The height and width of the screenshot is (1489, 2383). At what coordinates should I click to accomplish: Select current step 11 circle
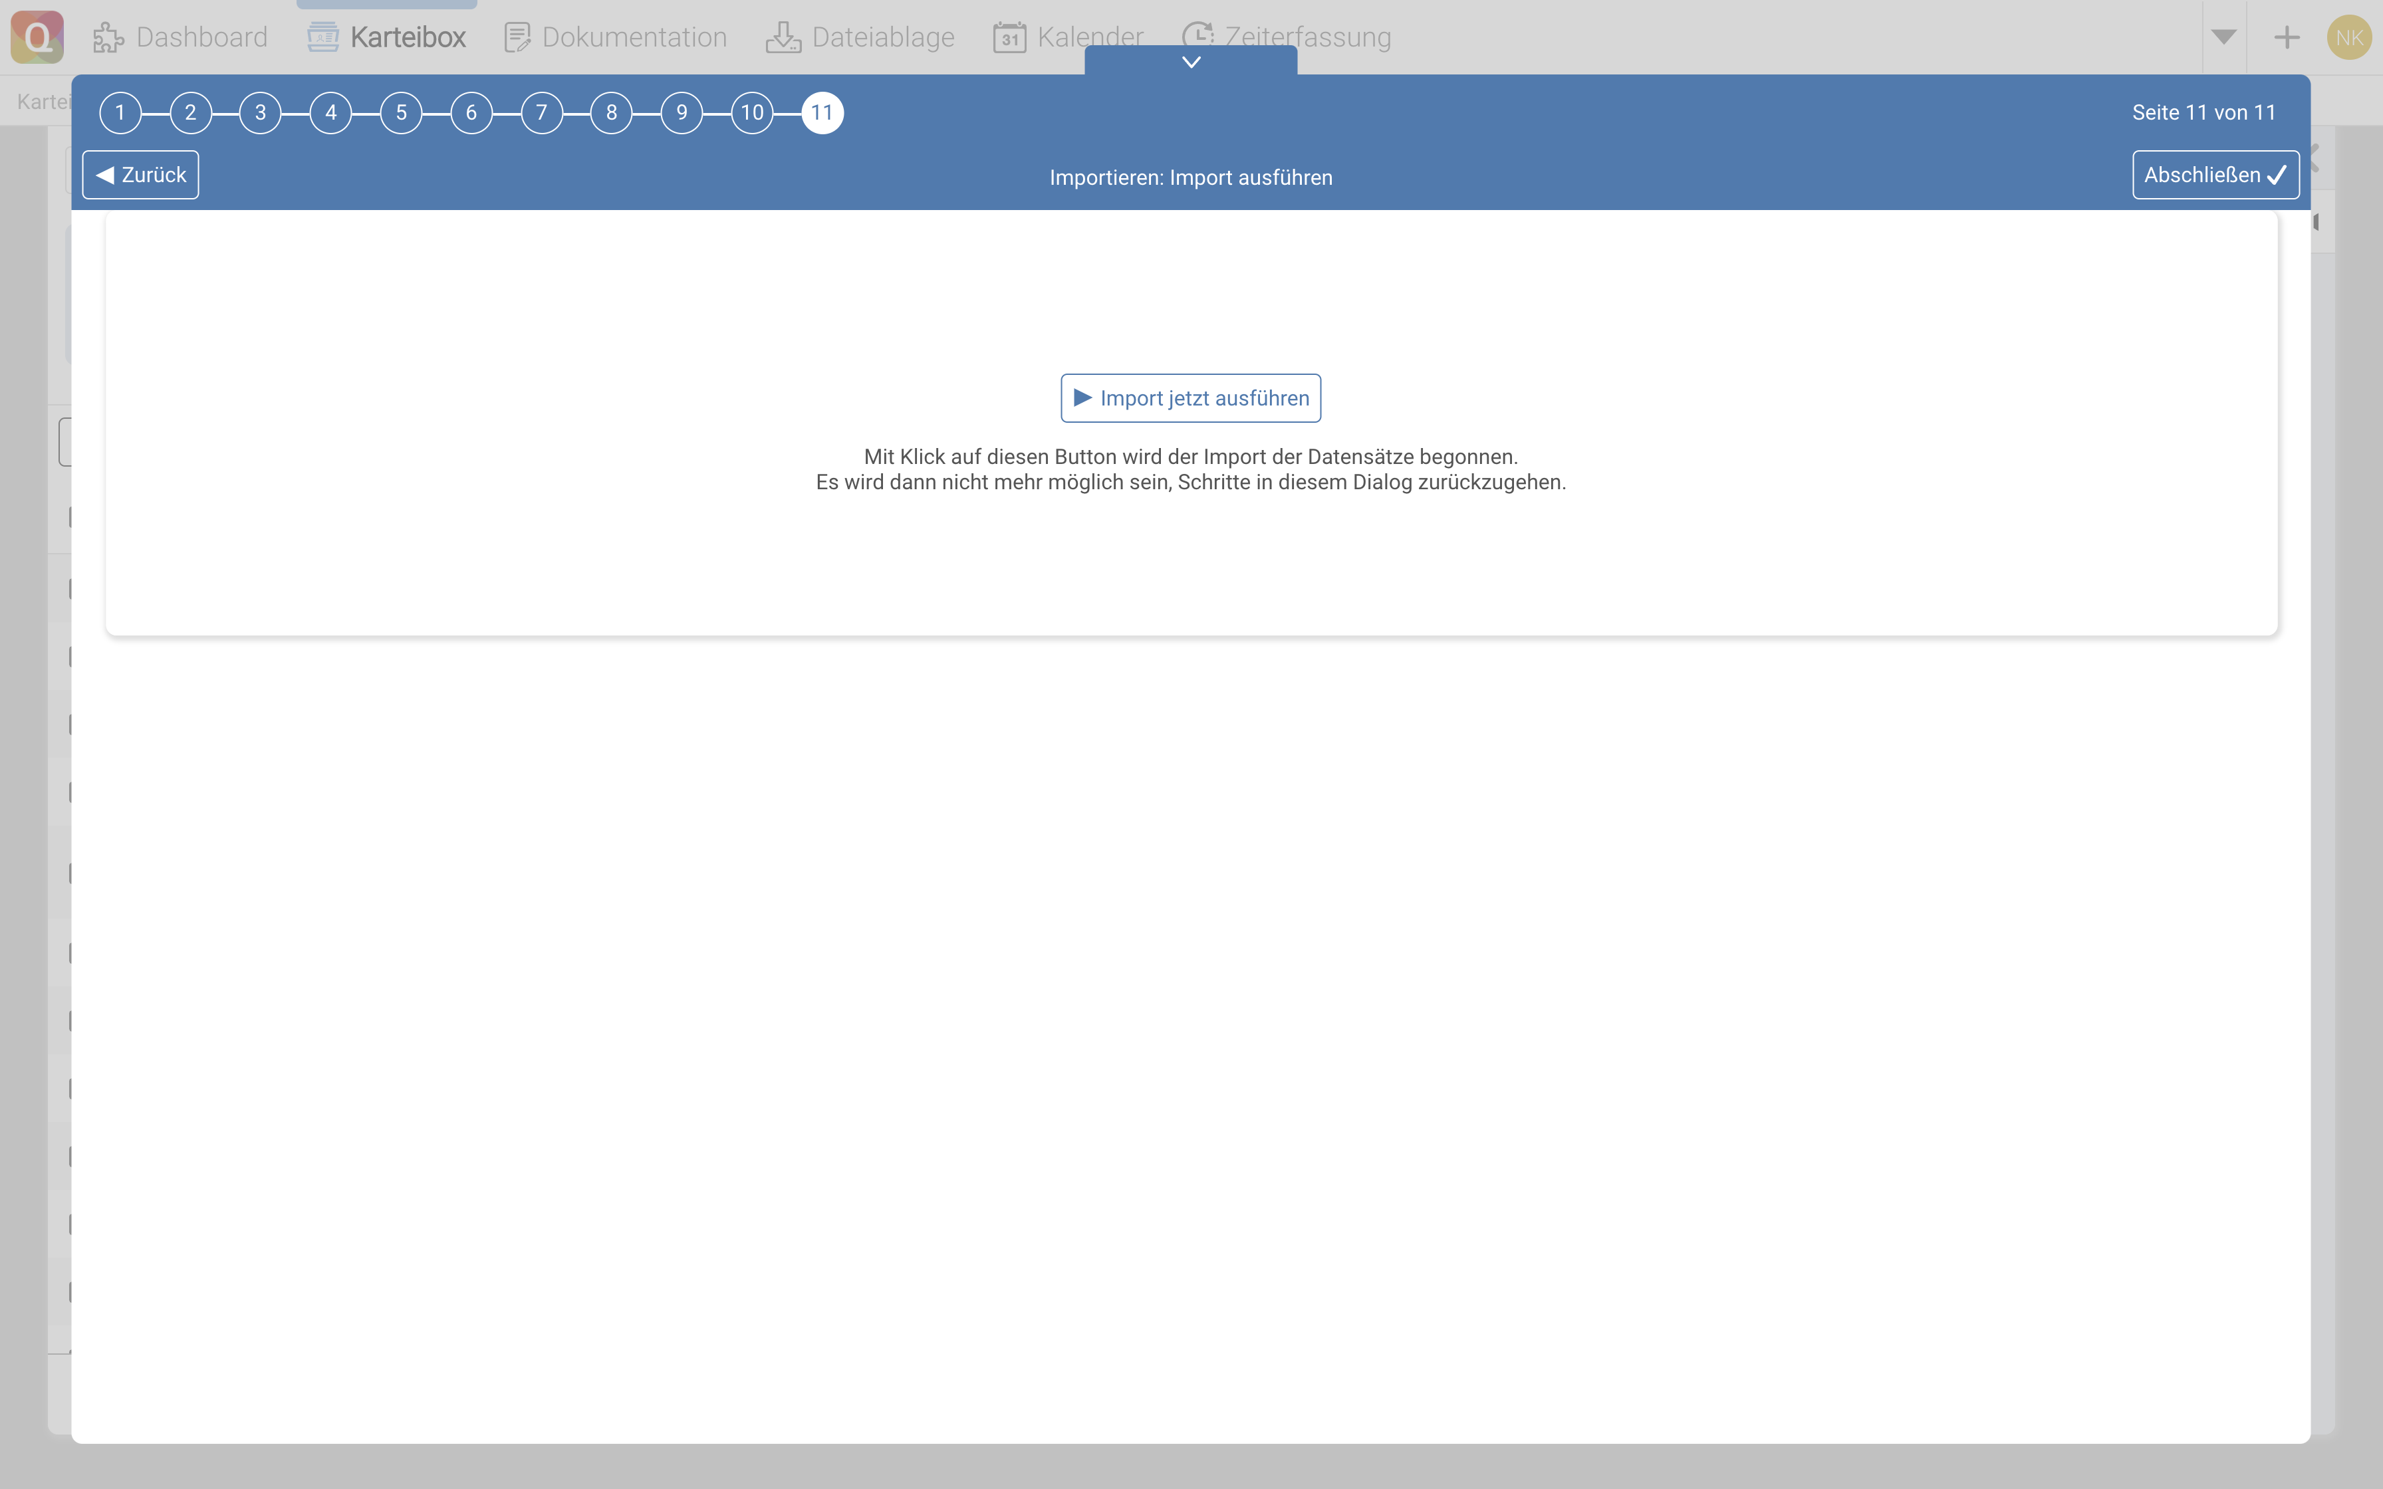(x=822, y=112)
